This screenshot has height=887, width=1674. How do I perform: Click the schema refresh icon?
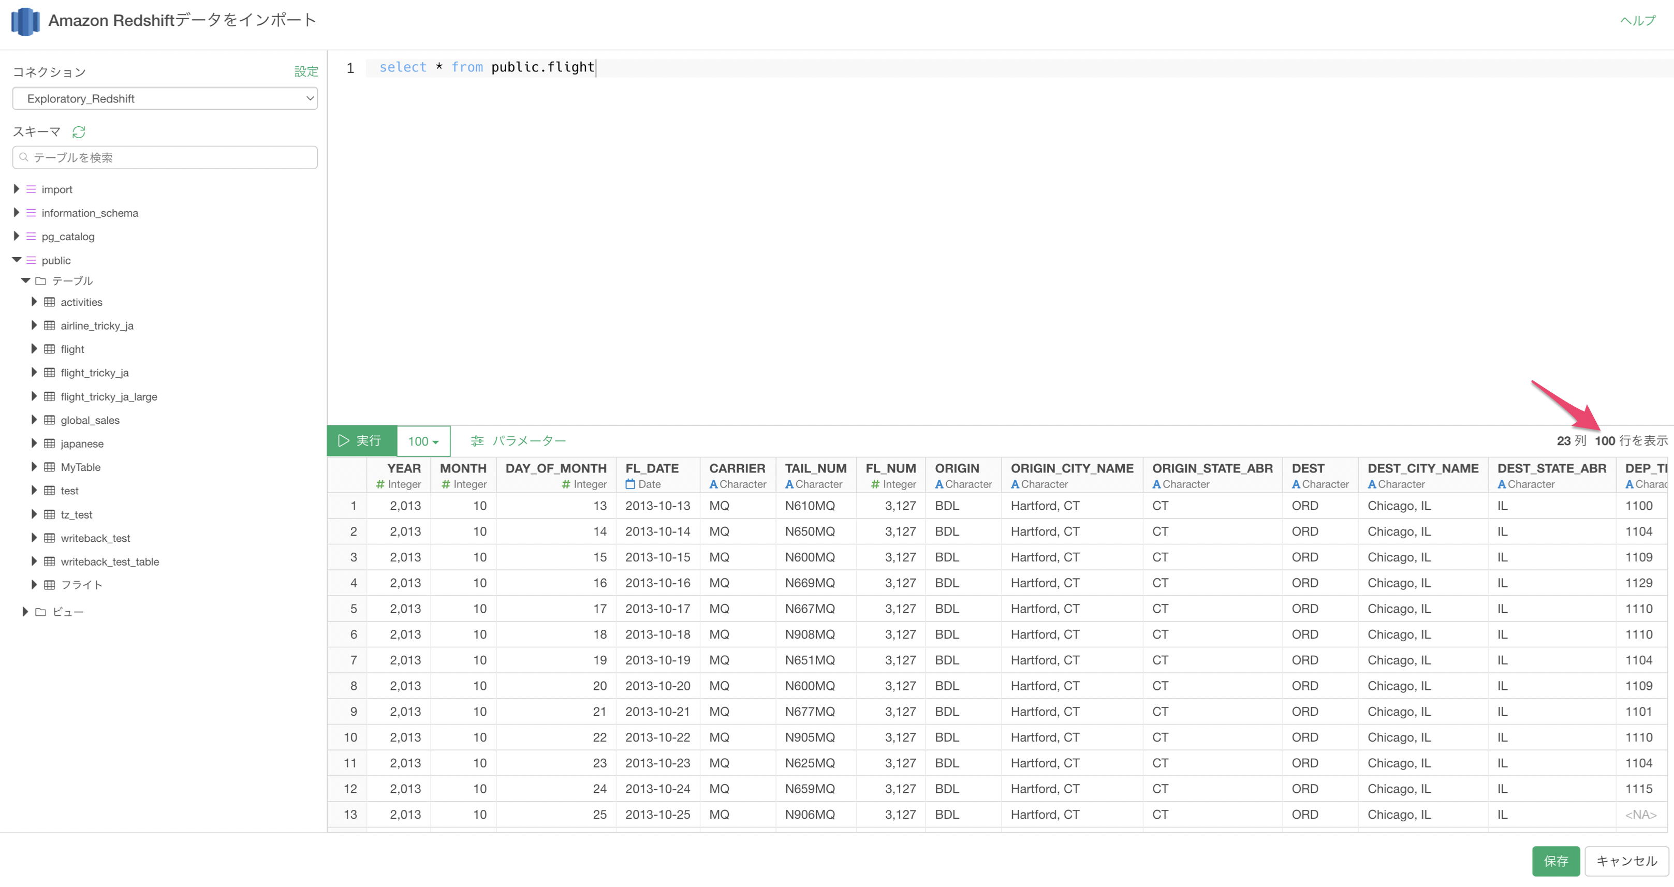coord(79,132)
